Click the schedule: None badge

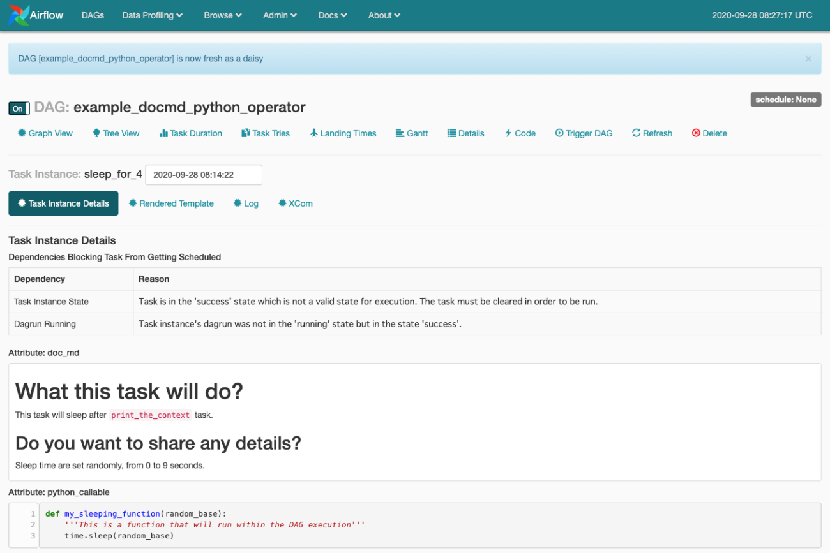[786, 100]
